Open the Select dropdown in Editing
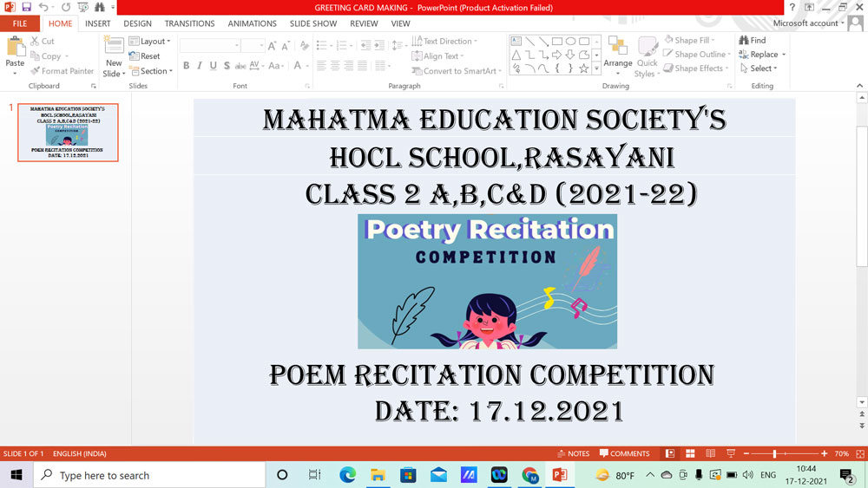Viewport: 868px width, 488px height. 762,68
